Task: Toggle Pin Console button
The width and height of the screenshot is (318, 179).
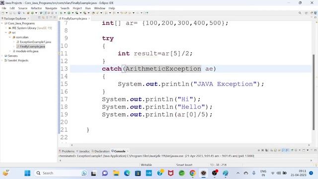Action: pyautogui.click(x=292, y=150)
